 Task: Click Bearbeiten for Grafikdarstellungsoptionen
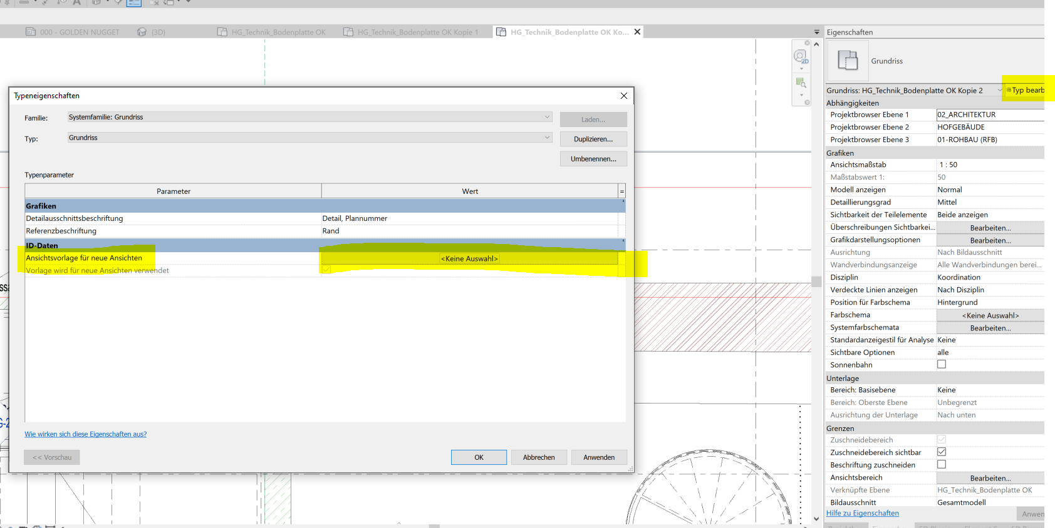[x=990, y=240]
